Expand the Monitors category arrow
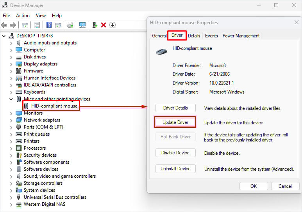302x212 pixels. point(11,113)
